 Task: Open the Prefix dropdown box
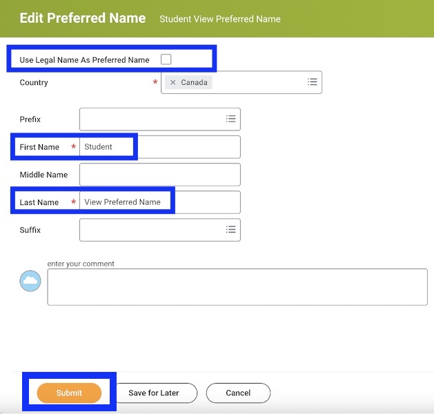(152, 119)
